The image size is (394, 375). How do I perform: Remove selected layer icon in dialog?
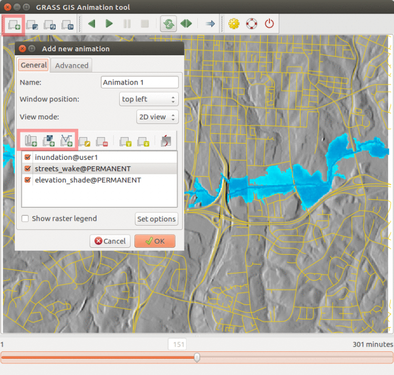pos(102,141)
